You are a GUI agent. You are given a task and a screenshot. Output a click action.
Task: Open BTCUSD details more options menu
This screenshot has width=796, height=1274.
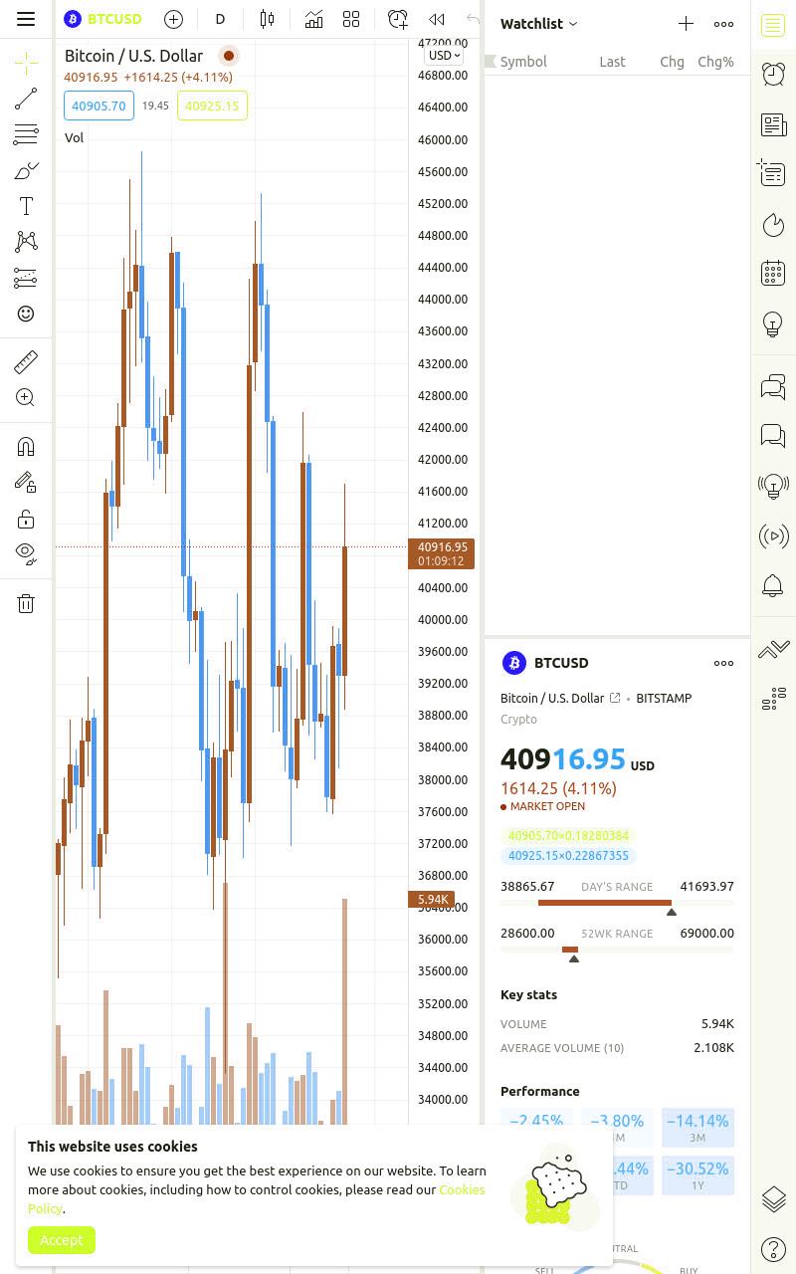[723, 663]
